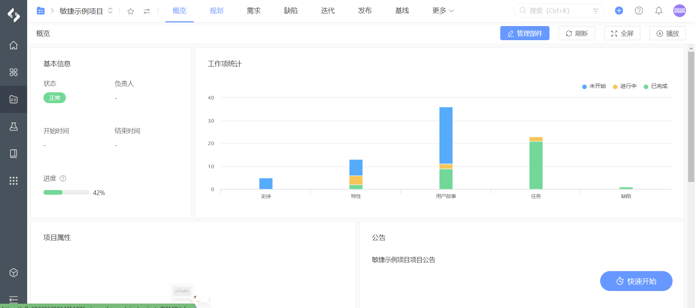Click the app logo in sidebar
The image size is (695, 308).
coord(13,15)
